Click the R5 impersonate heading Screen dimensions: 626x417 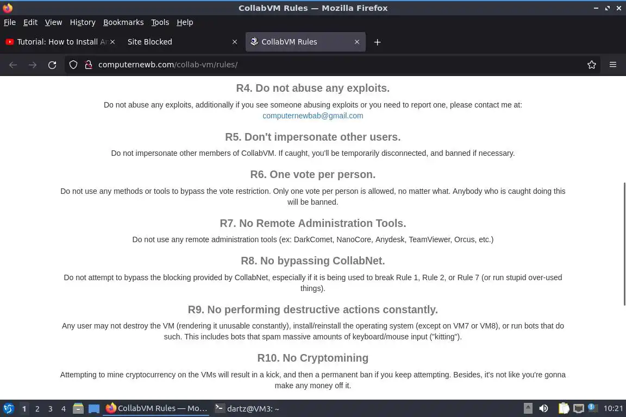click(x=312, y=137)
